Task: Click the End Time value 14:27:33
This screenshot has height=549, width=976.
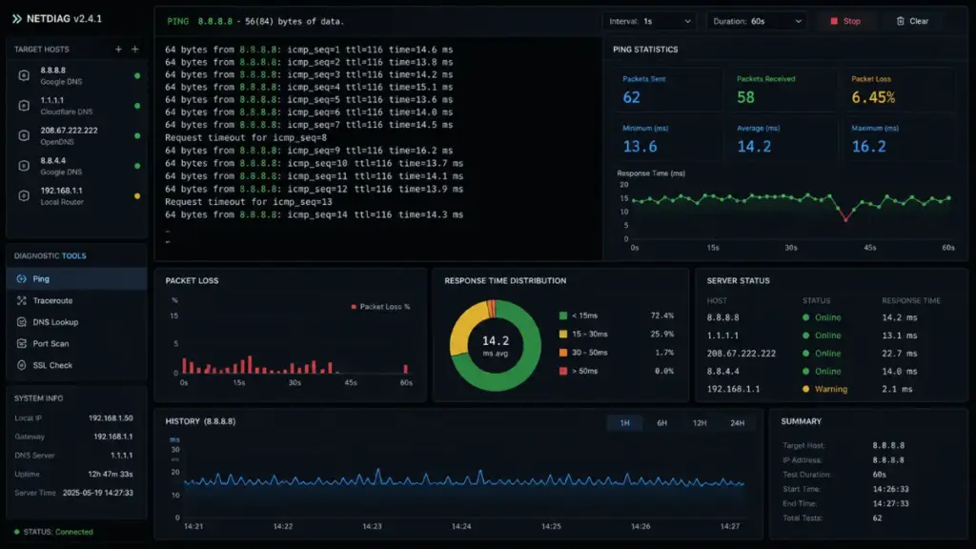Action: click(890, 503)
